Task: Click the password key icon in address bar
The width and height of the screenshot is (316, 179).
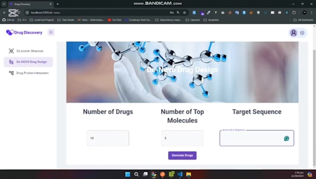Action: [x=171, y=13]
